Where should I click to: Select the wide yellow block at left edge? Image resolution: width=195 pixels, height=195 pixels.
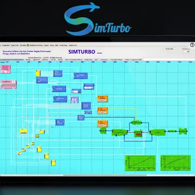(23, 131)
